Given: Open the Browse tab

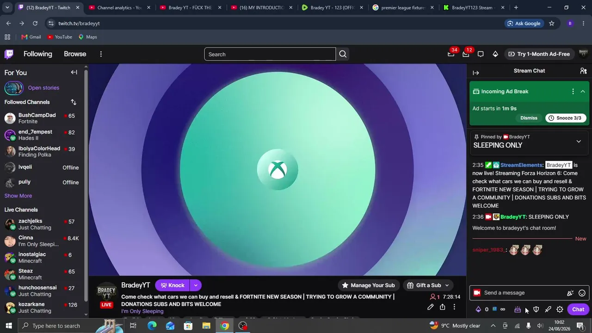Looking at the screenshot, I should coord(75,54).
